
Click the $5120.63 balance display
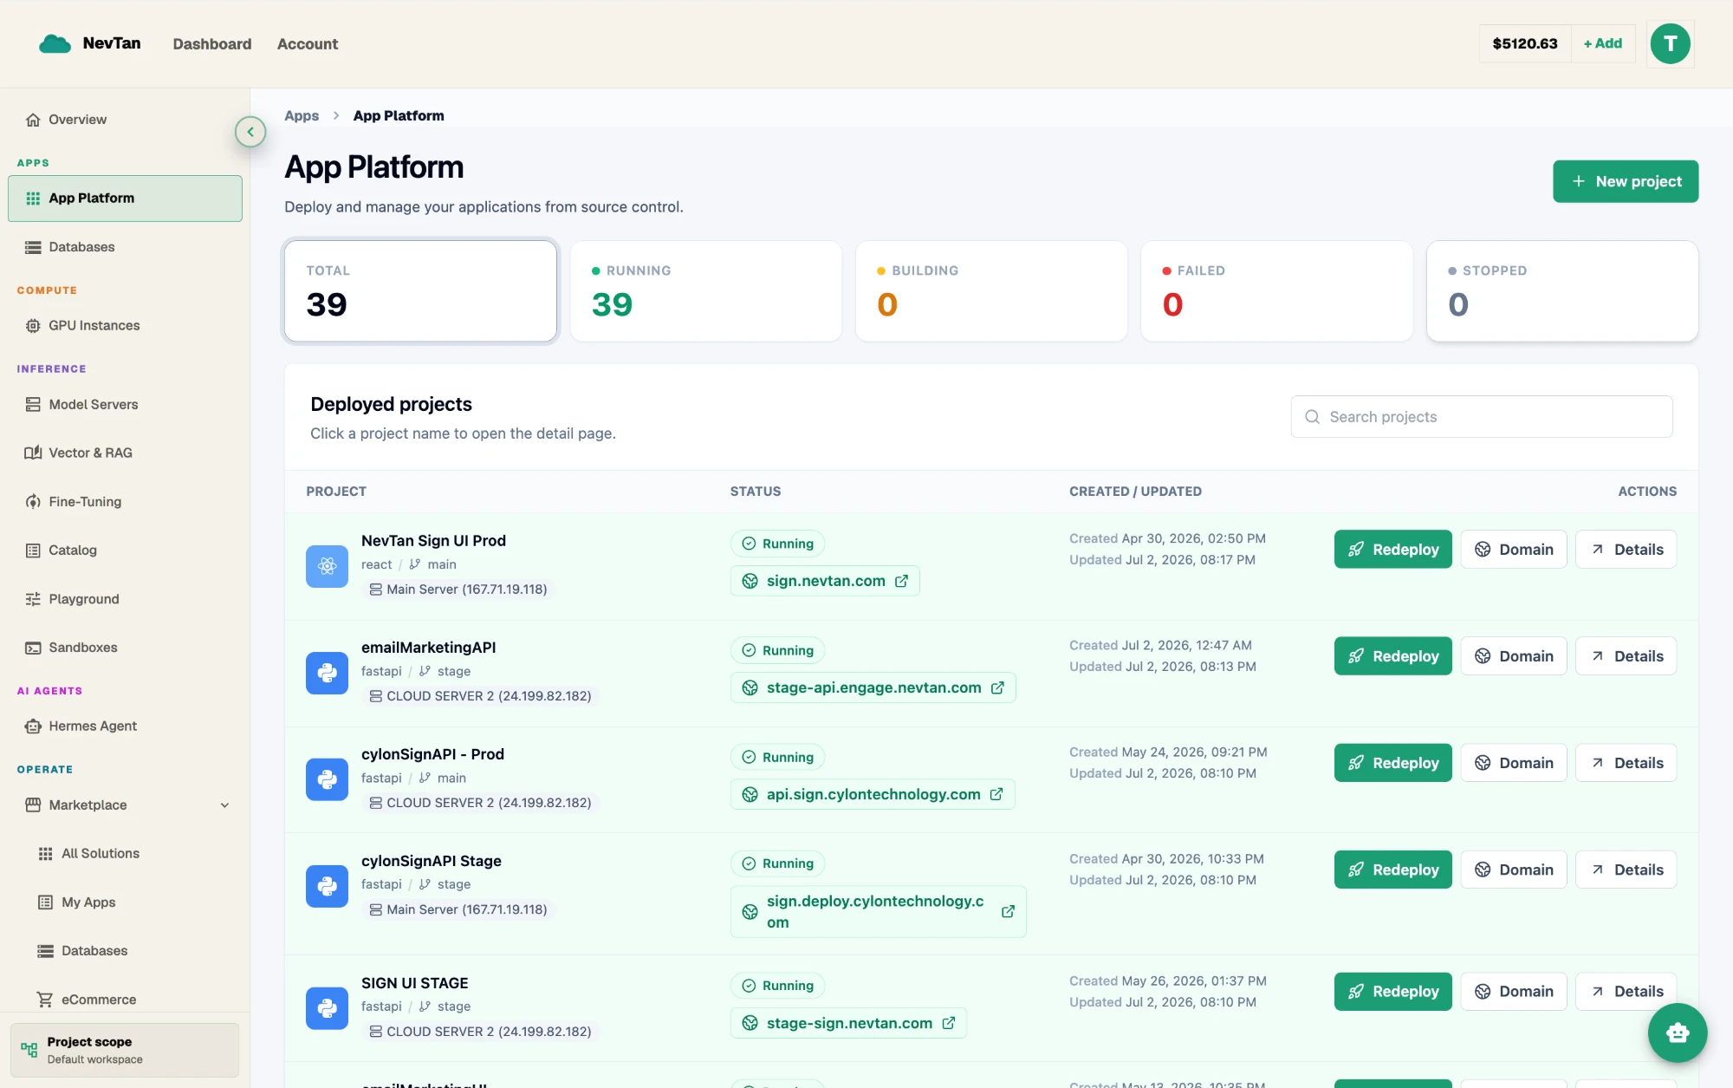(x=1524, y=43)
